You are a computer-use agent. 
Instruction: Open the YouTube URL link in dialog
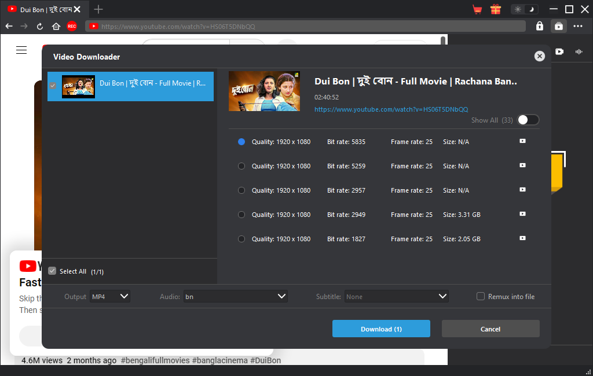tap(391, 109)
